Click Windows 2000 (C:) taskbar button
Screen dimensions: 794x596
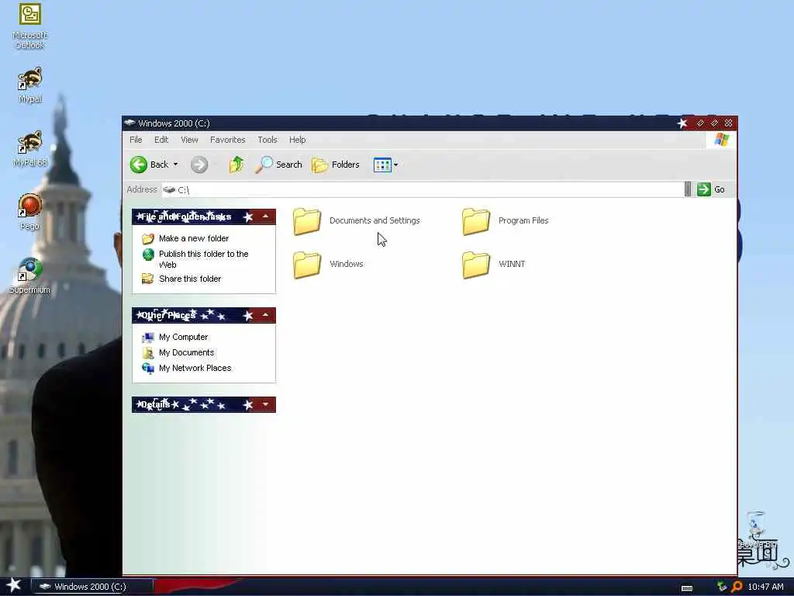tap(91, 587)
